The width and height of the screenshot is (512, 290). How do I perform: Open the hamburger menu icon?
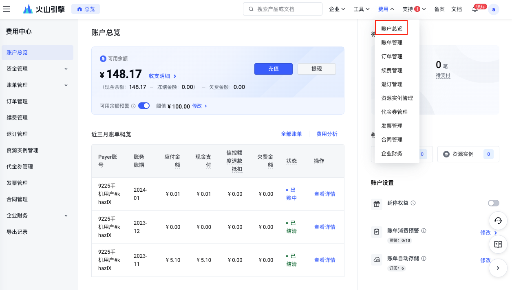[7, 9]
